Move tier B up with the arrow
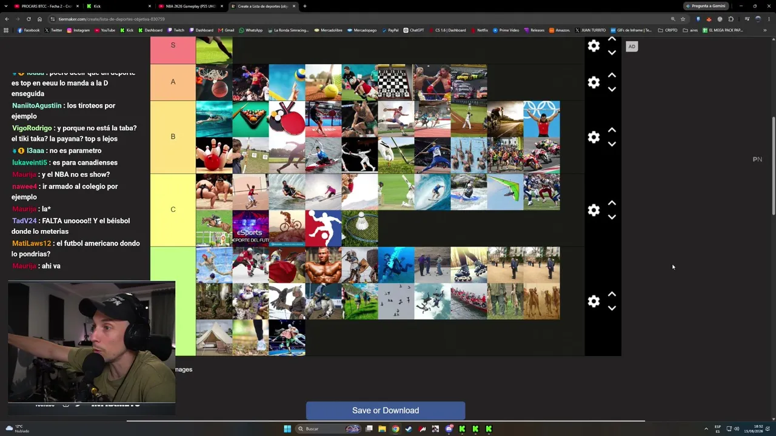Screen dimensions: 776x436 pyautogui.click(x=612, y=130)
